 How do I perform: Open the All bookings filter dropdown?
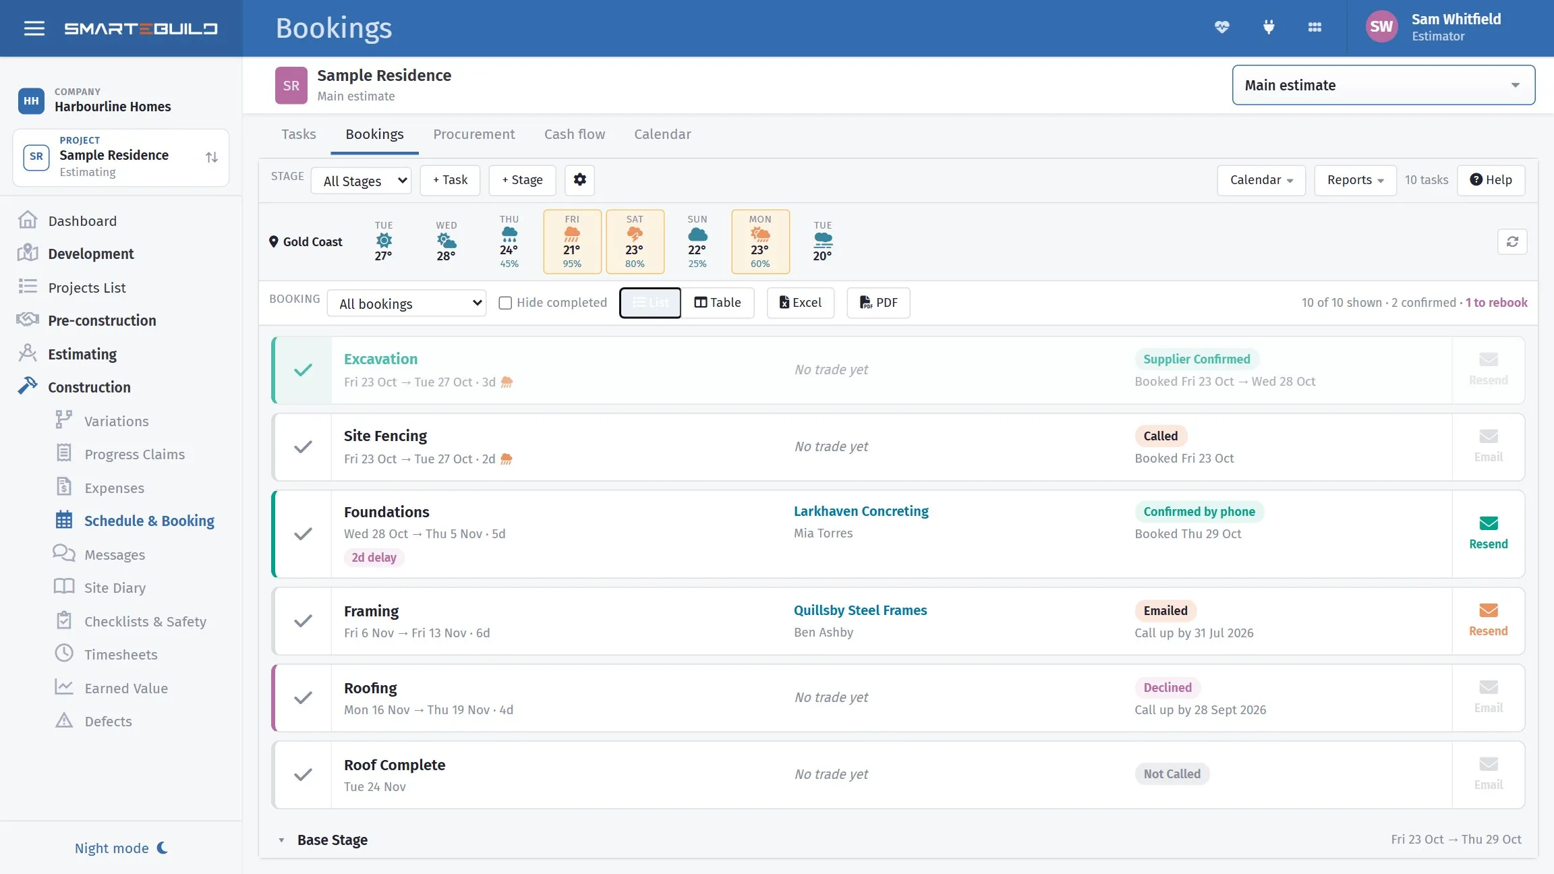pos(406,303)
